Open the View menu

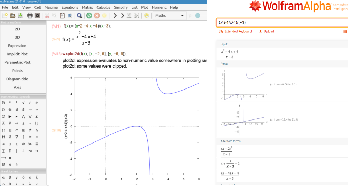26,7
